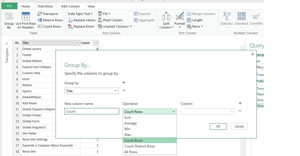Click the Replace Values icon
300x156 pixels.
70,20
